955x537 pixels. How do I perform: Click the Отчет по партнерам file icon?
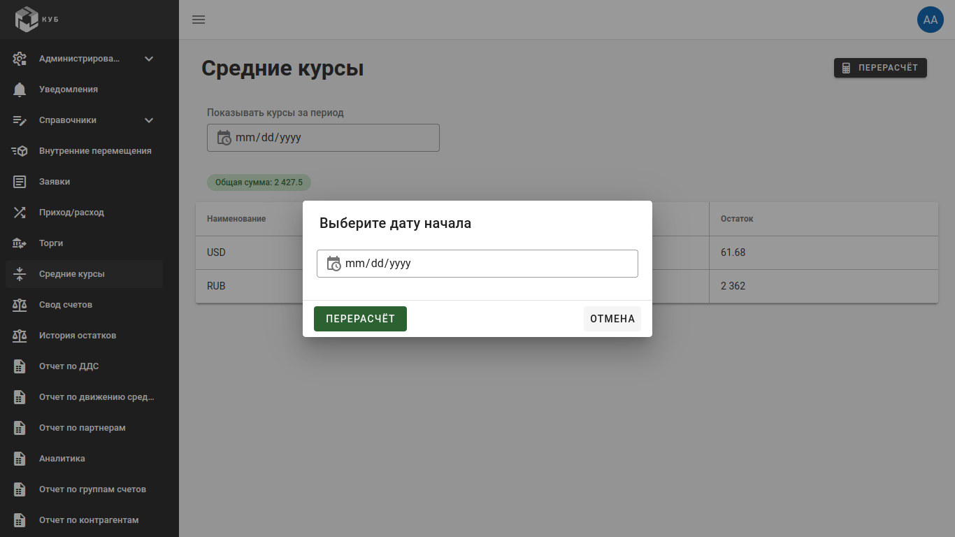pyautogui.click(x=20, y=428)
